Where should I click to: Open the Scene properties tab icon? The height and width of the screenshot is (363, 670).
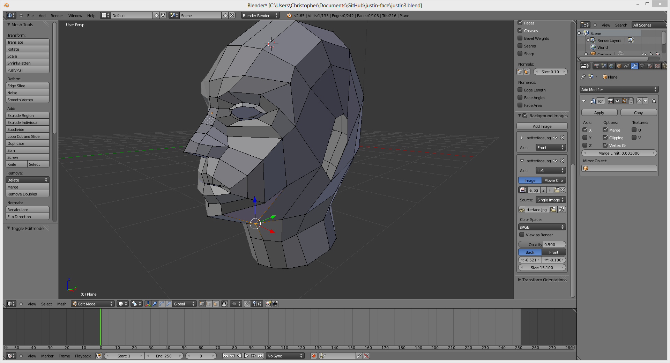[604, 66]
